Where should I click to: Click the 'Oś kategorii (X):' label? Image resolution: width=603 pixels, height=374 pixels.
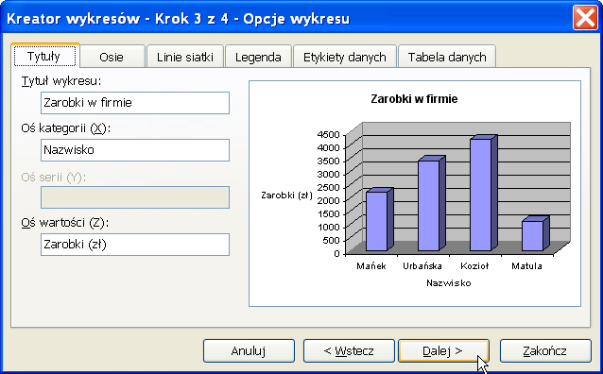coord(66,128)
